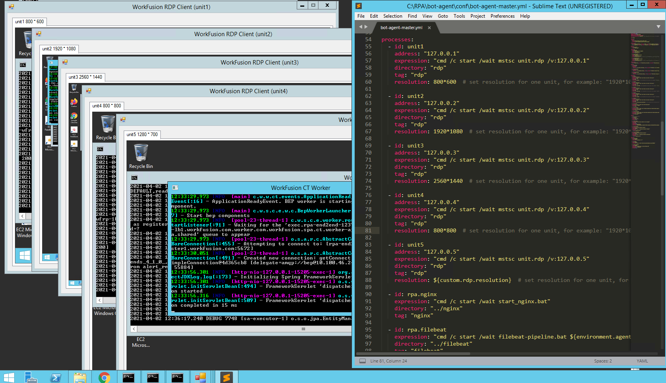This screenshot has width=666, height=383.
Task: Open the Tools menu
Action: coord(459,16)
